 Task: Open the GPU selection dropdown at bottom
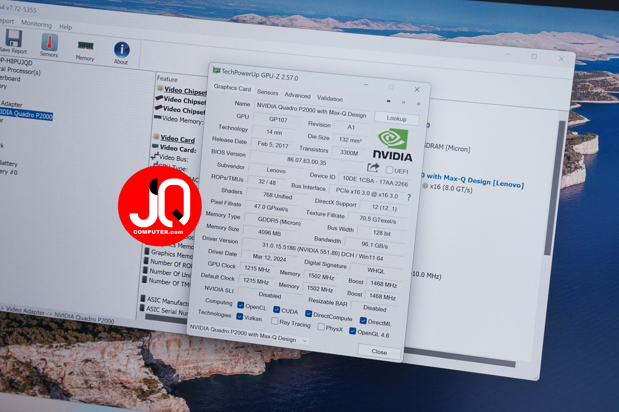coord(249,334)
